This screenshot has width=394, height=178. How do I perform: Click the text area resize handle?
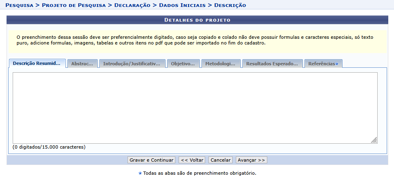pyautogui.click(x=374, y=140)
